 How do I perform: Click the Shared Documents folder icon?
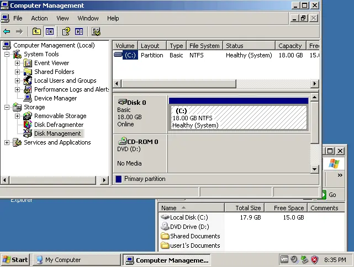pos(165,236)
